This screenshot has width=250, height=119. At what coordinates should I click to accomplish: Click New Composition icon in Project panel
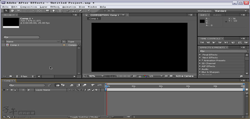click(17, 76)
